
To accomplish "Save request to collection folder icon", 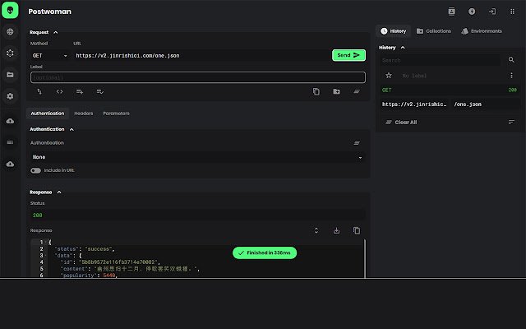I will (x=336, y=91).
